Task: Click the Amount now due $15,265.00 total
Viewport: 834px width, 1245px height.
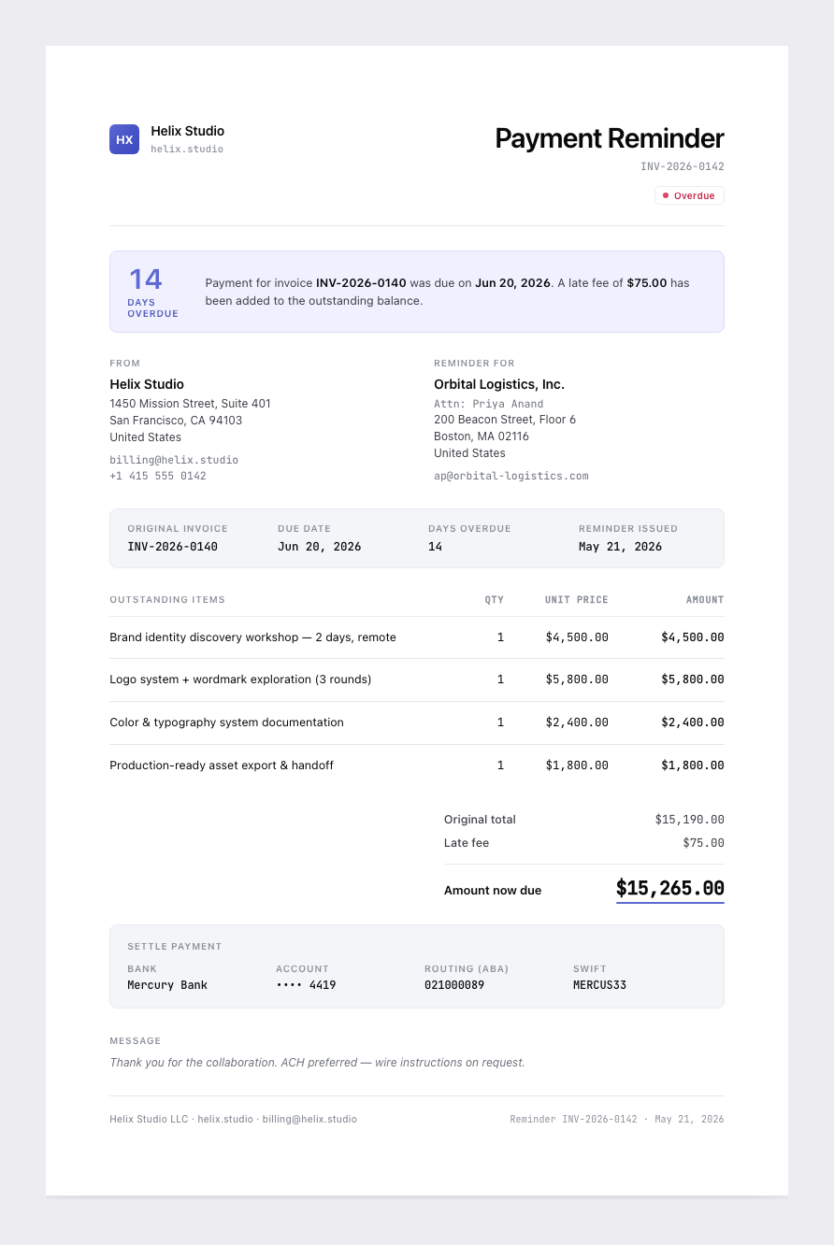Action: pos(670,889)
